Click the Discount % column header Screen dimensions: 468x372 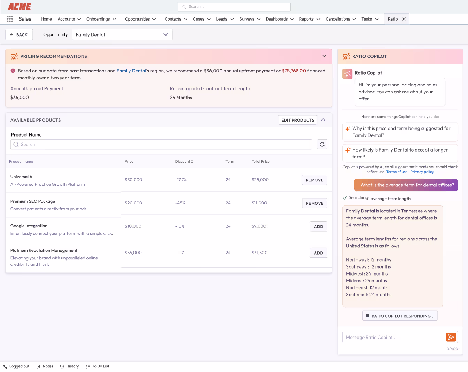(x=184, y=161)
